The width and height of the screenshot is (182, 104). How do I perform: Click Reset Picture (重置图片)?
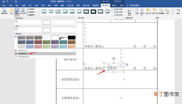click(x=31, y=15)
